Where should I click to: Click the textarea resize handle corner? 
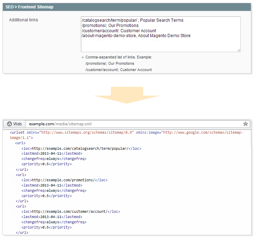coord(239,50)
